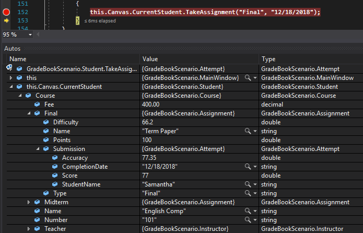The height and width of the screenshot is (233, 363).
Task: Click the '≤ 6ms elapsed' PerfTip
Action: (100, 21)
